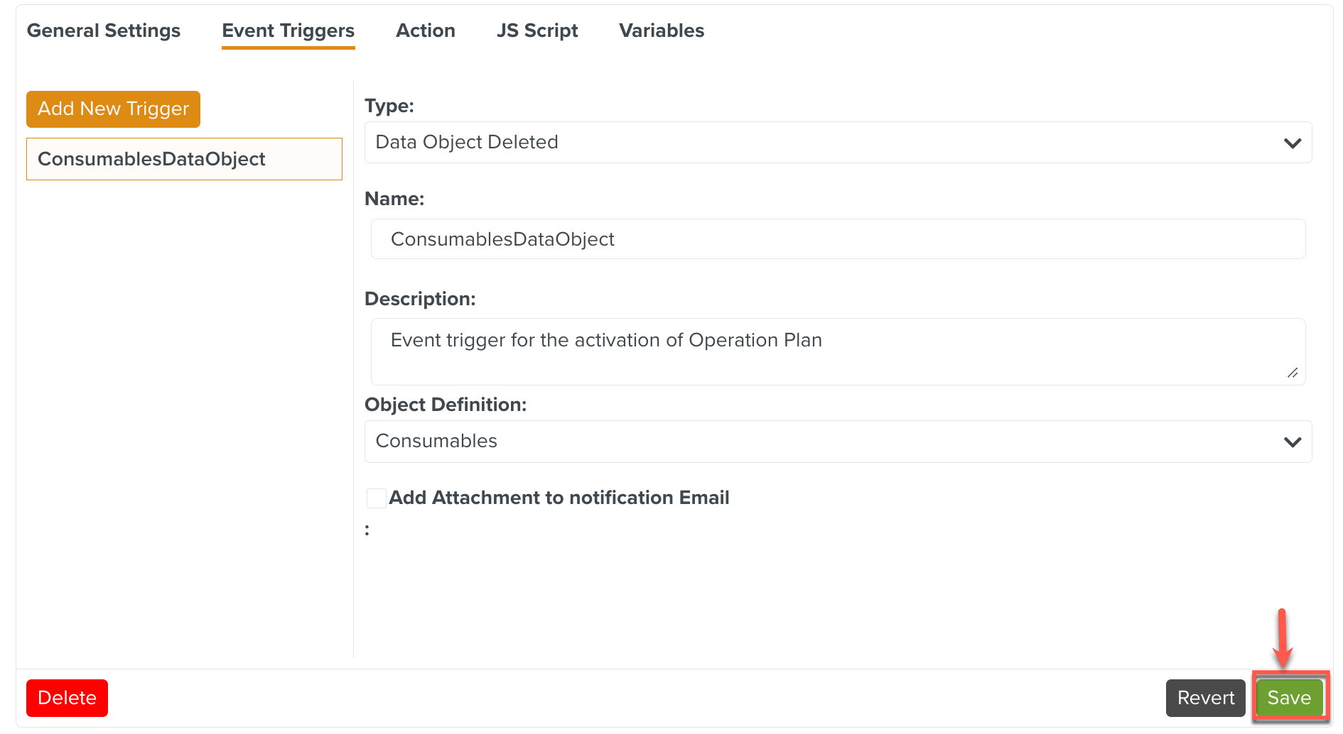Image resolution: width=1343 pixels, height=734 pixels.
Task: Grab the Description textarea resize handle
Action: pyautogui.click(x=1292, y=373)
